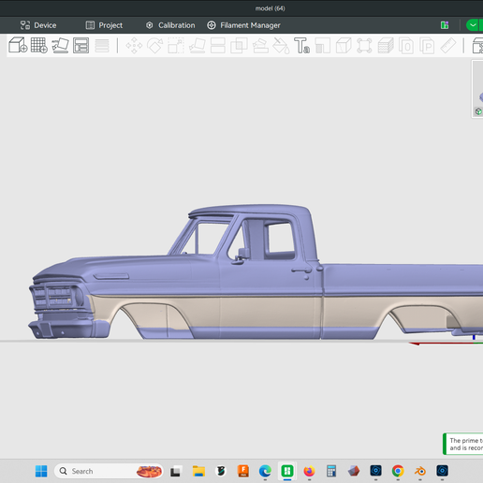Open Fusion 360 from the taskbar
Screen dimensions: 483x483
(x=243, y=471)
